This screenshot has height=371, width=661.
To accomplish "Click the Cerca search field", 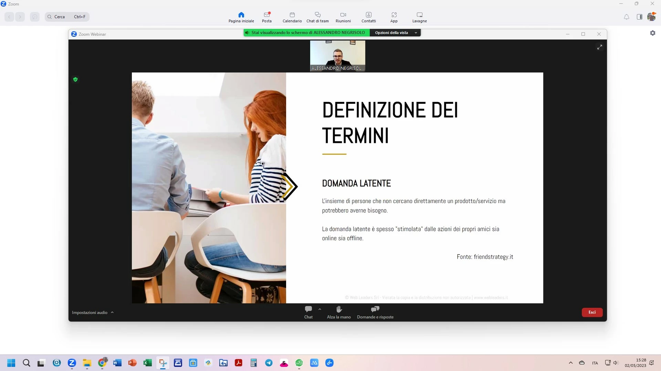I will click(x=67, y=16).
